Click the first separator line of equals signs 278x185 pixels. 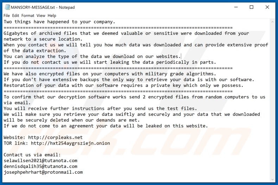click(118, 27)
